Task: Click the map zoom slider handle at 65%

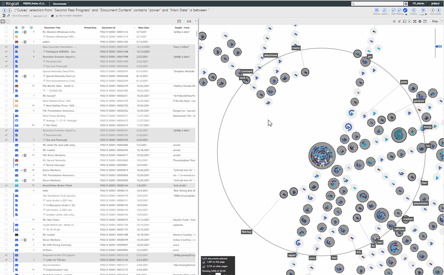Action: point(439,47)
